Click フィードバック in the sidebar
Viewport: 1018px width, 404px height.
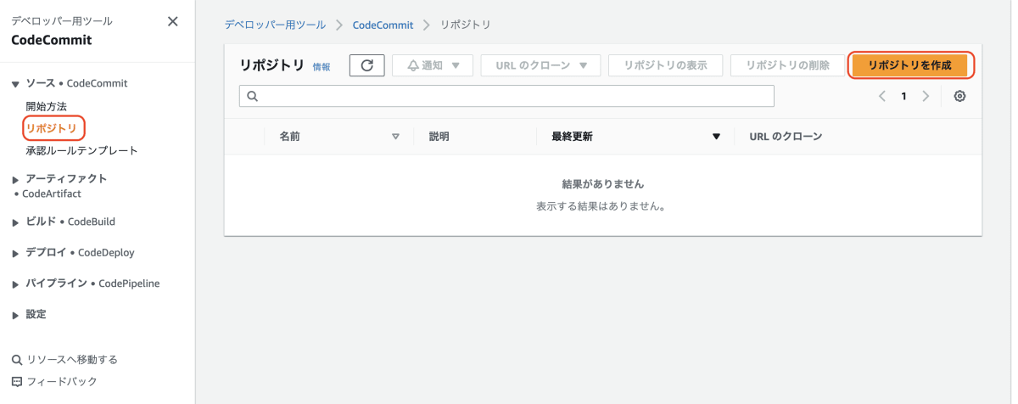click(x=62, y=382)
